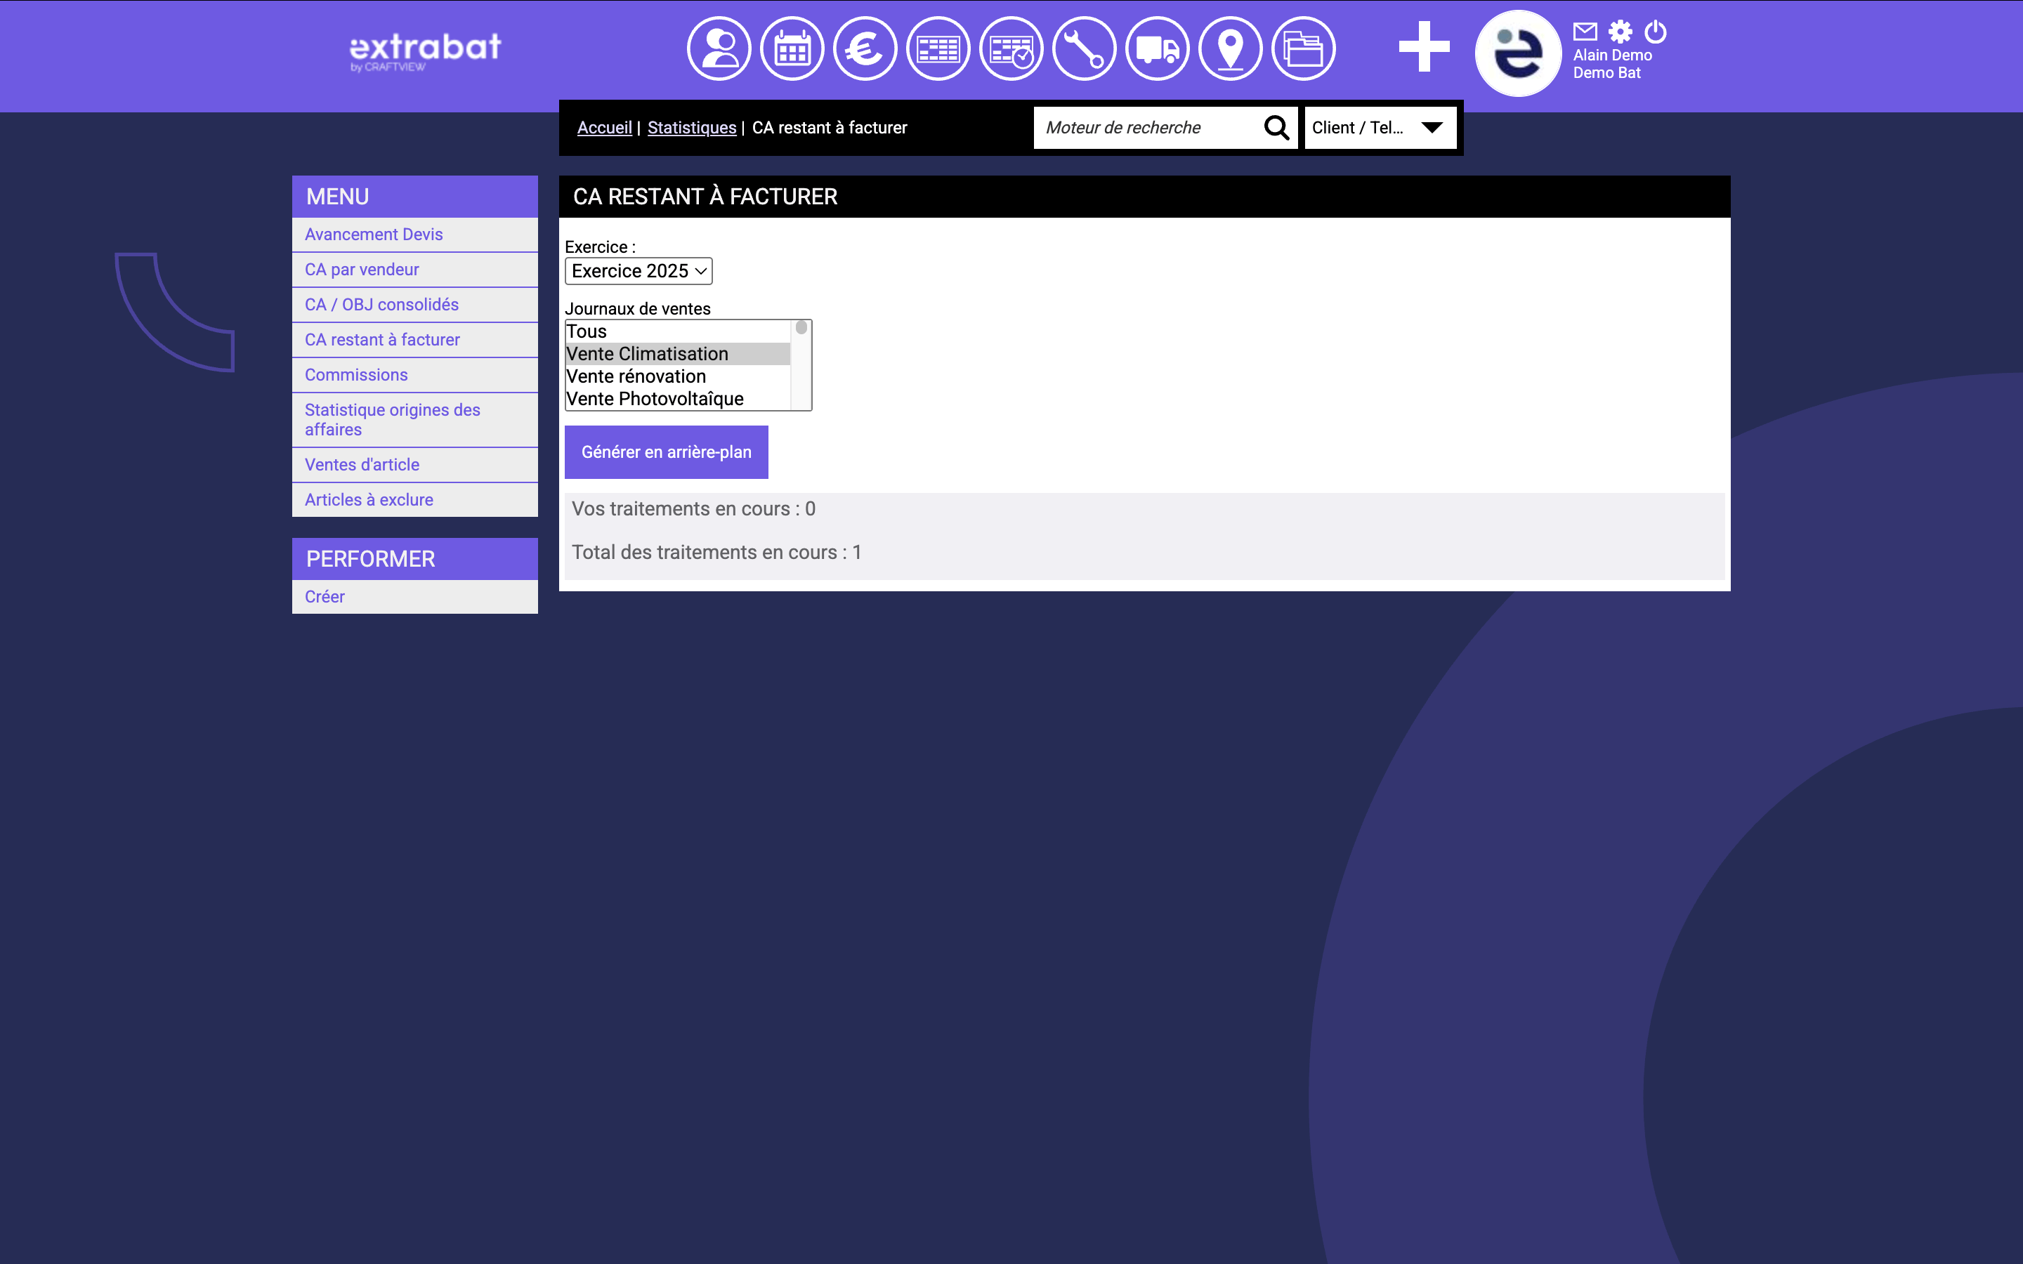Click Générer en arrière-plan button
This screenshot has height=1264, width=2023.
point(666,452)
